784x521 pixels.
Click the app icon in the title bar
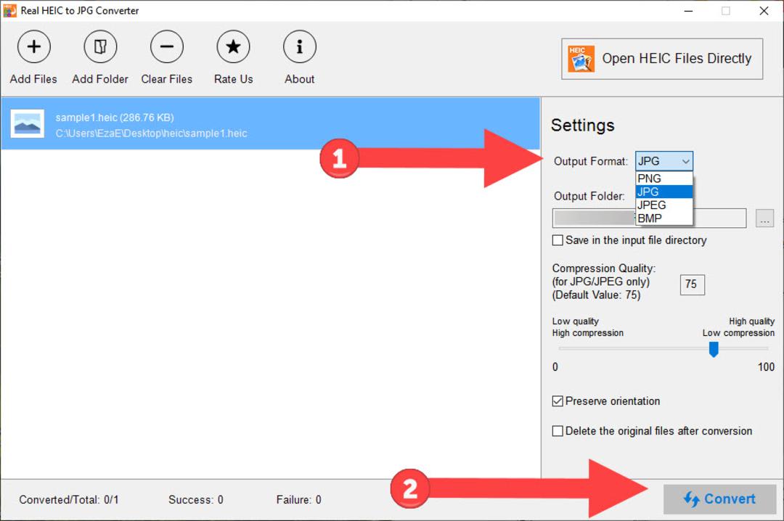tap(9, 10)
